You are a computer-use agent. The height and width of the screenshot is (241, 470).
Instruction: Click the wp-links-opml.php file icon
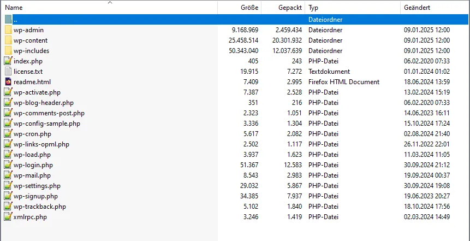(8, 144)
